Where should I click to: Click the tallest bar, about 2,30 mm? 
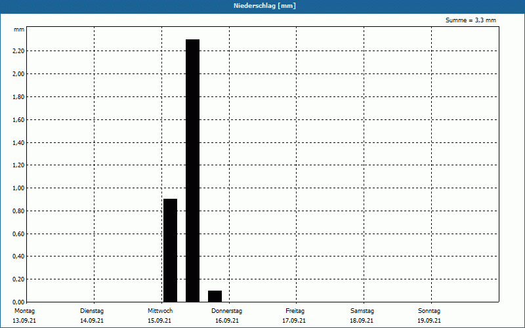point(192,171)
